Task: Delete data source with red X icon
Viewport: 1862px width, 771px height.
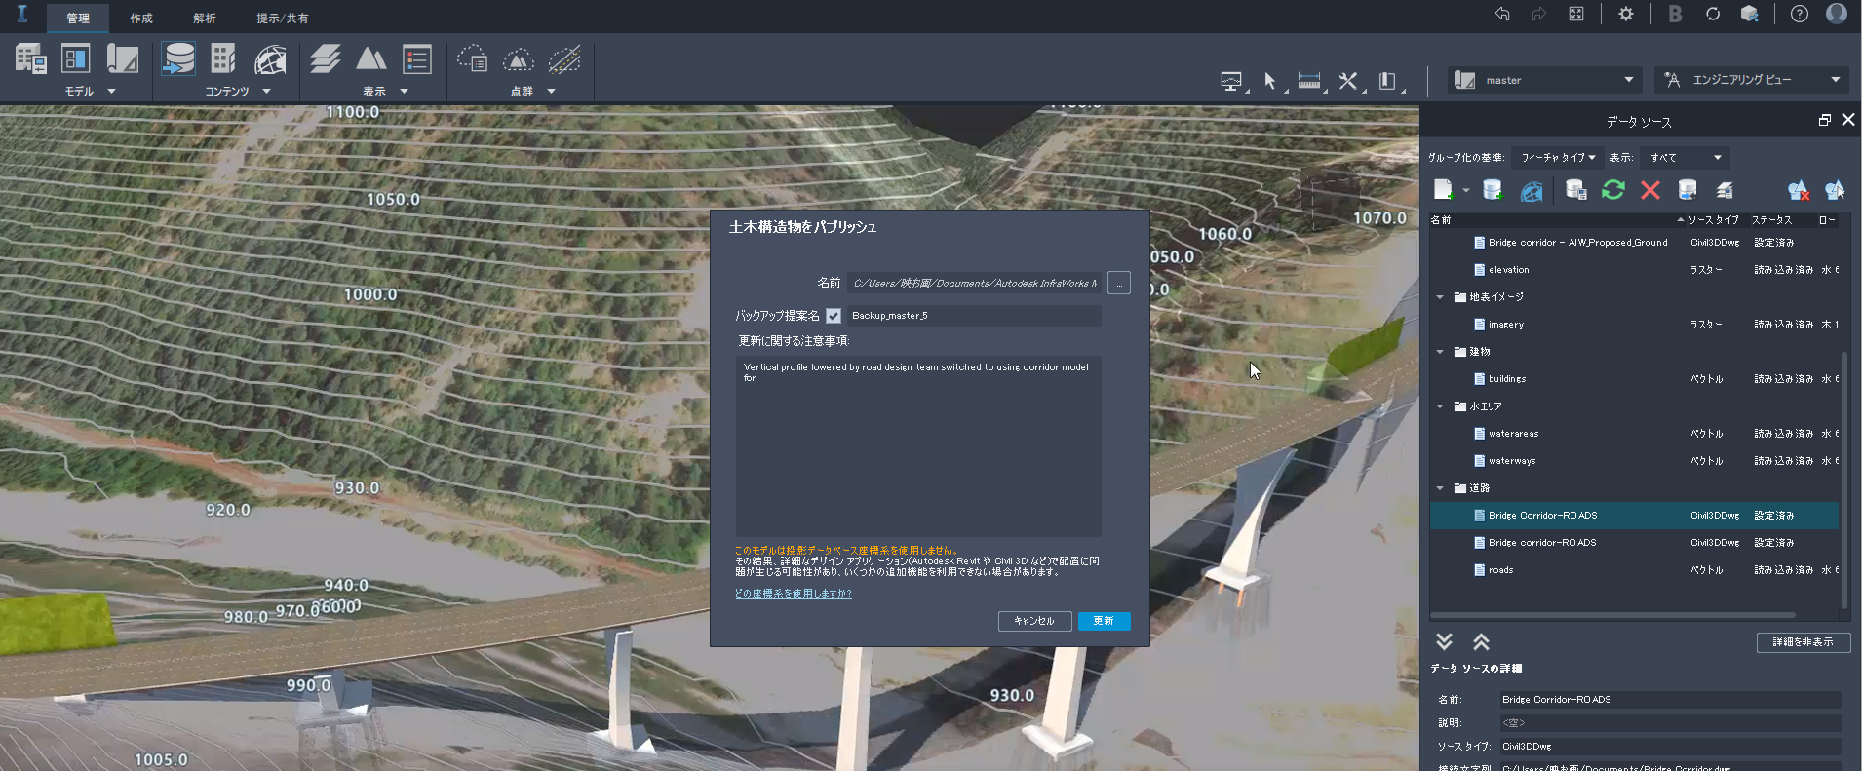Action: 1650,190
